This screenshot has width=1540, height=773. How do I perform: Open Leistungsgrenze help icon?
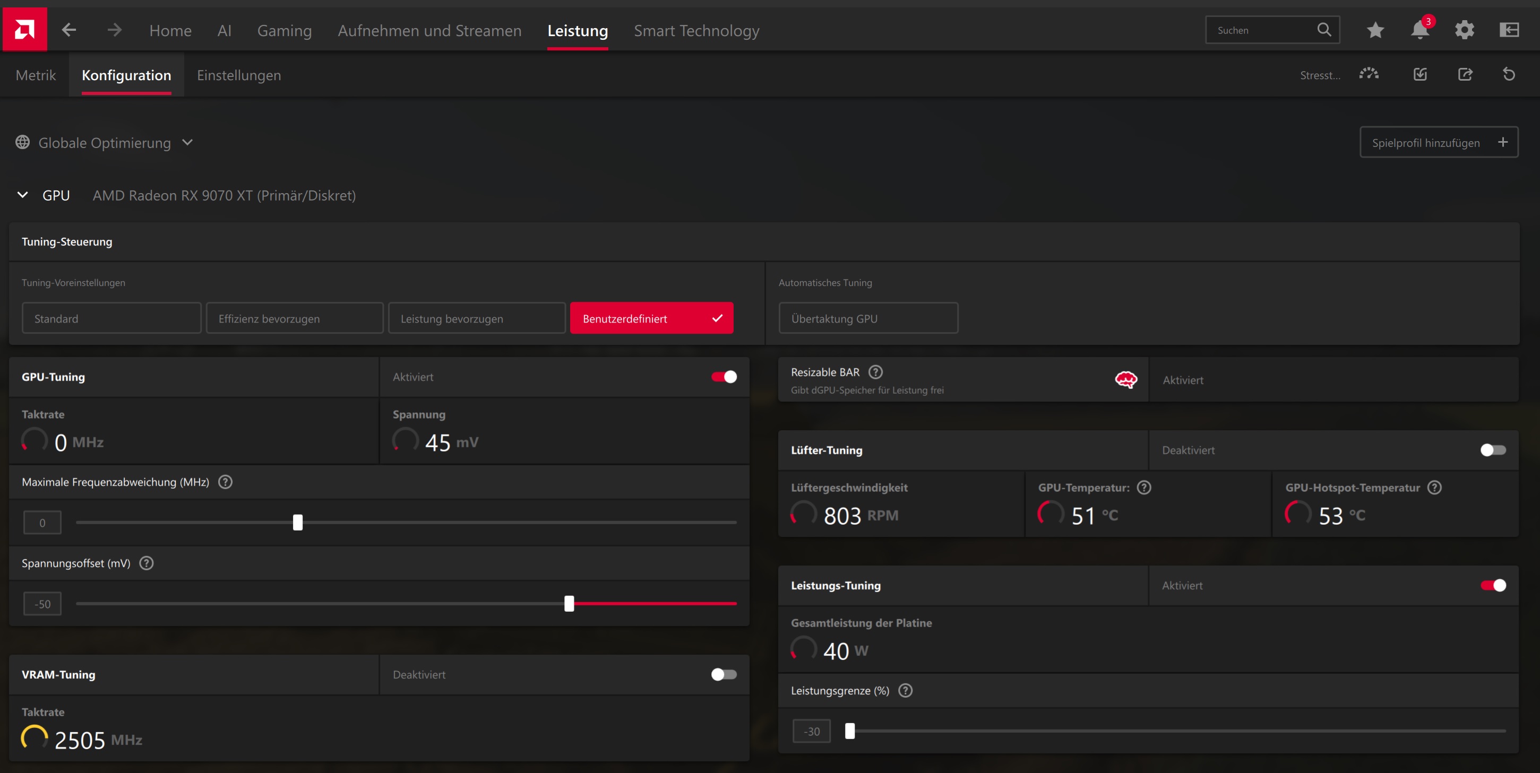click(x=906, y=691)
